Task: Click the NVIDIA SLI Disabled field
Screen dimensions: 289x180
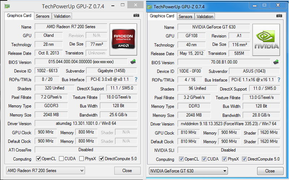Action: (229, 150)
